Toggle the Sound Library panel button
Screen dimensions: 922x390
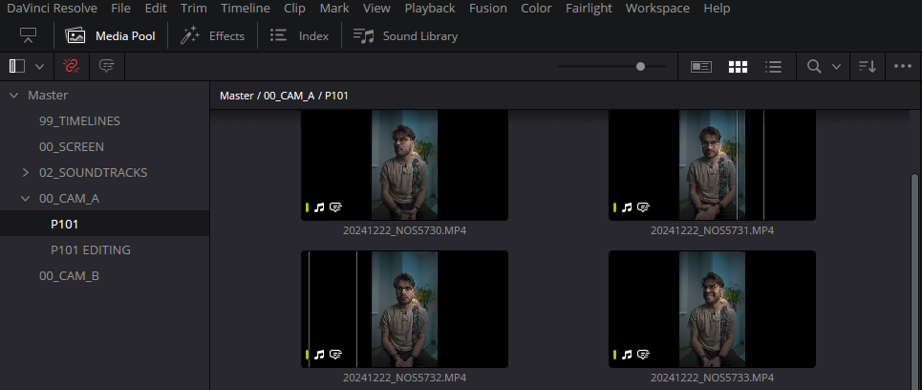click(405, 36)
